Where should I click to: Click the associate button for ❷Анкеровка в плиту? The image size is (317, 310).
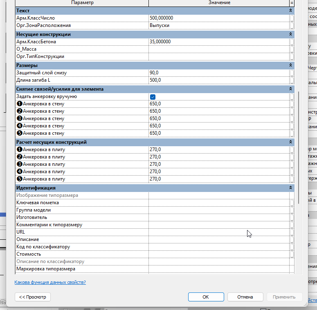click(x=292, y=157)
